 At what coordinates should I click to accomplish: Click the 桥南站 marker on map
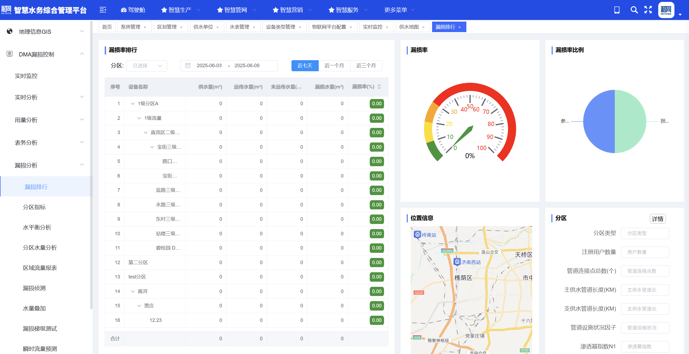pyautogui.click(x=418, y=235)
